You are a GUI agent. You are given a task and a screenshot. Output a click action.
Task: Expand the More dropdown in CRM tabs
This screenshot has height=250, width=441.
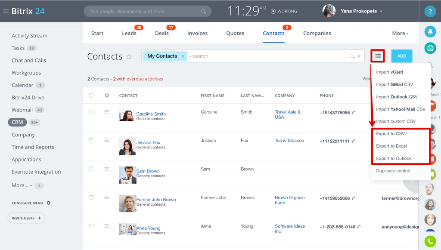click(x=400, y=33)
